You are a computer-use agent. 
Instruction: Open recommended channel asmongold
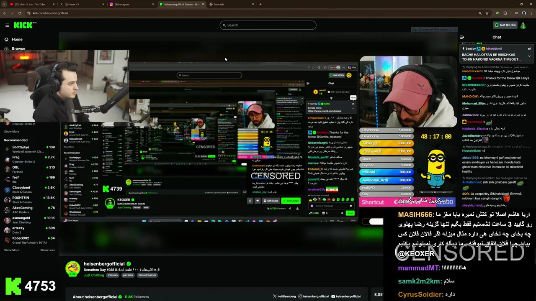29,220
